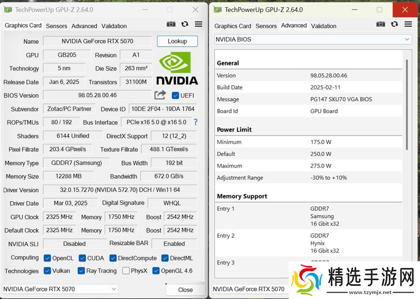
Task: Click the refresh icon in left window
Action: pos(185,24)
